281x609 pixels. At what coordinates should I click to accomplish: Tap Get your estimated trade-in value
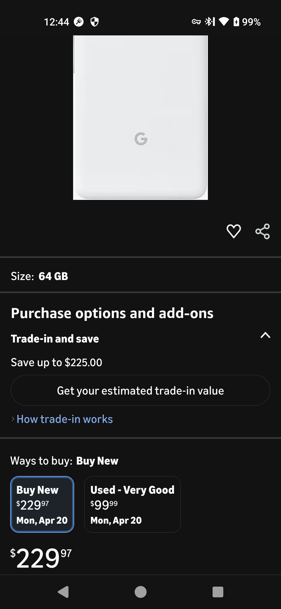point(140,390)
